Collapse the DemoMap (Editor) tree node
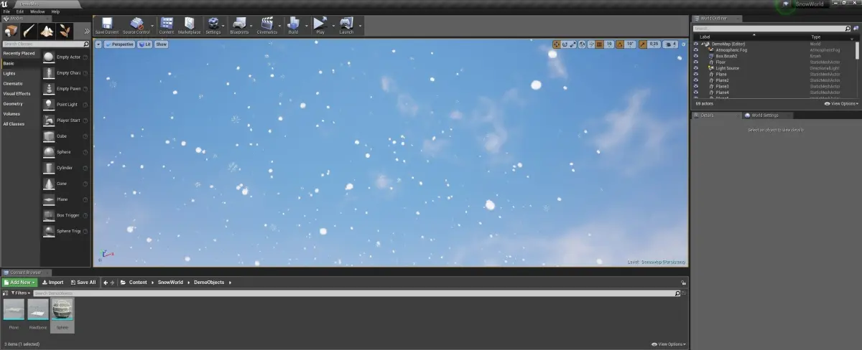 point(704,44)
